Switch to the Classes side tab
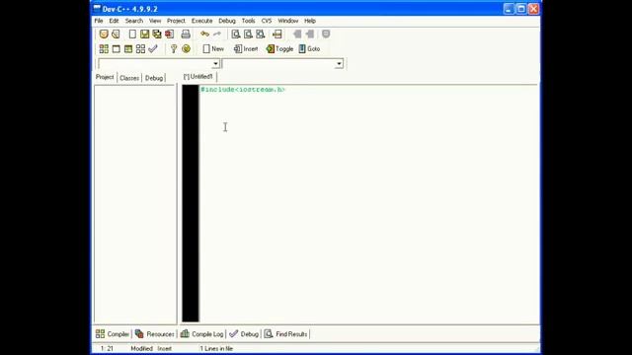The width and height of the screenshot is (632, 355). click(129, 78)
